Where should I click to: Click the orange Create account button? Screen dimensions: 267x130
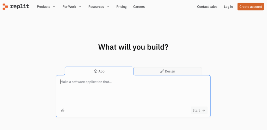pos(251,7)
